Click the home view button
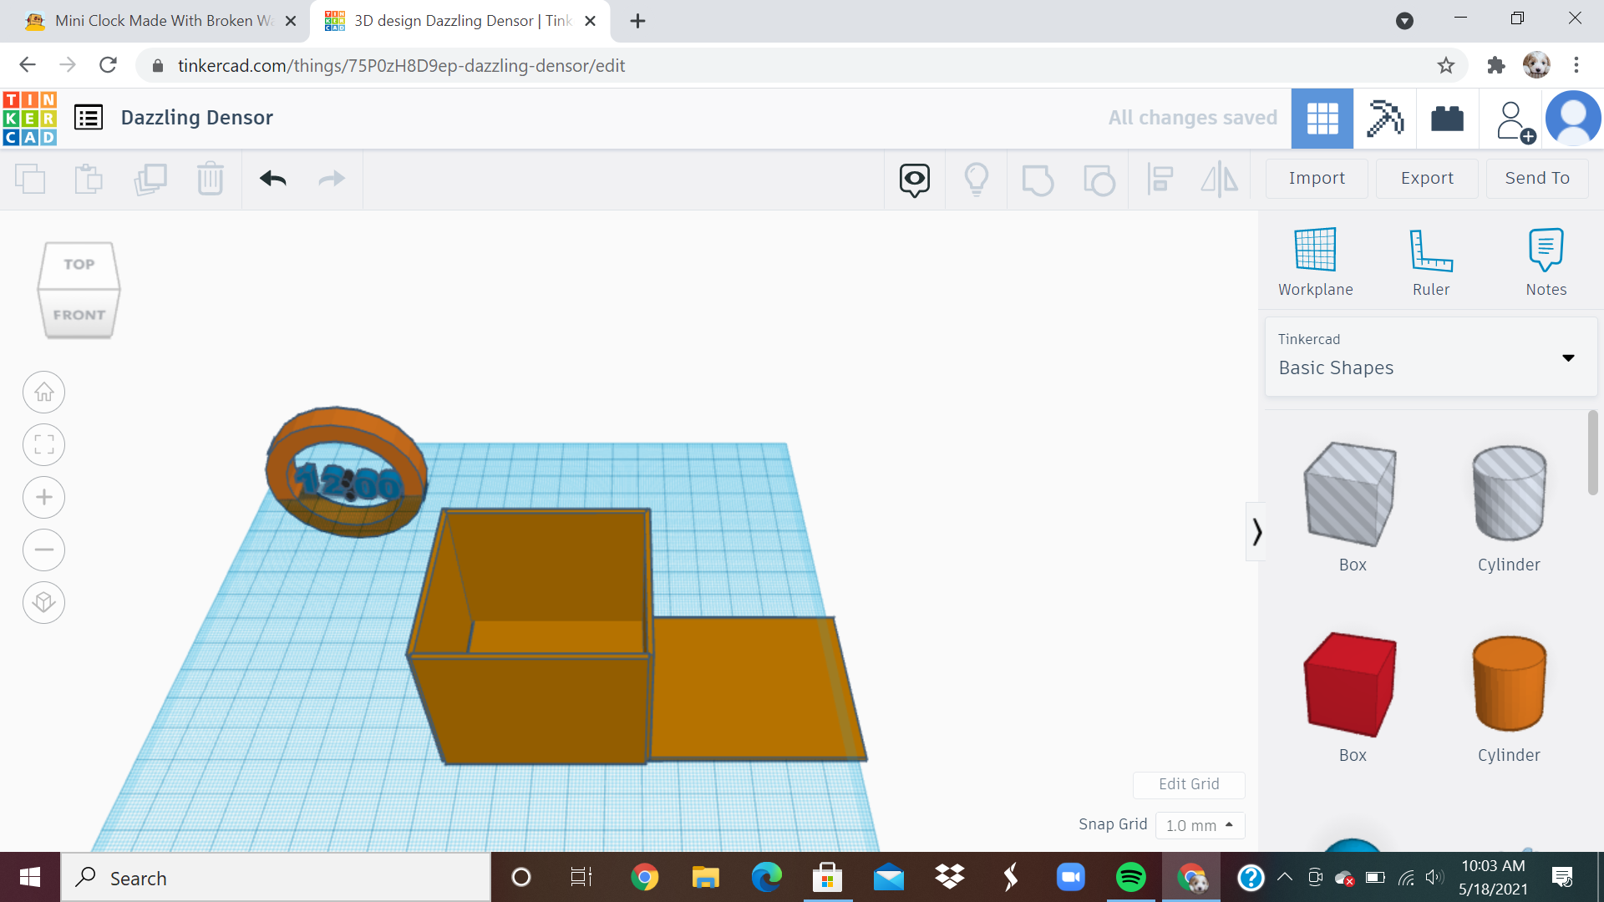 (x=43, y=392)
